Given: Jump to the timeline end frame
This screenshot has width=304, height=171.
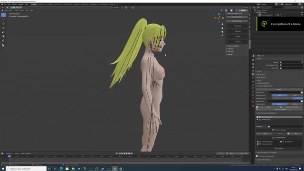Looking at the screenshot, I should click(132, 153).
